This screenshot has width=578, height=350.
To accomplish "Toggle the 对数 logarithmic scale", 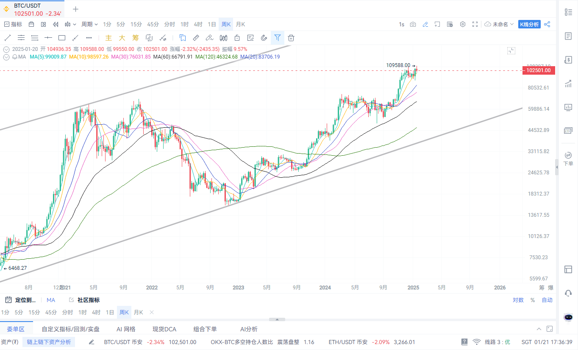I will (518, 300).
